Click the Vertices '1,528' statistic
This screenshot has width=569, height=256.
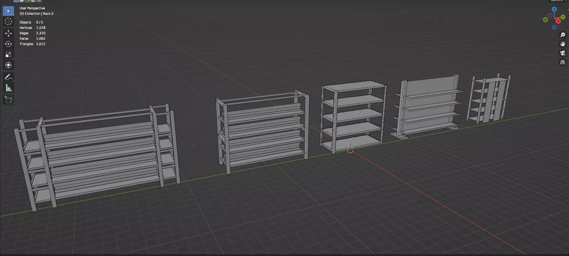click(x=41, y=28)
